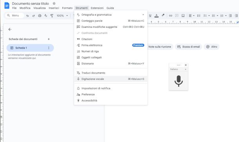Image resolution: width=239 pixels, height=142 pixels.
Task: Start dictation with the microphone button
Action: [179, 81]
